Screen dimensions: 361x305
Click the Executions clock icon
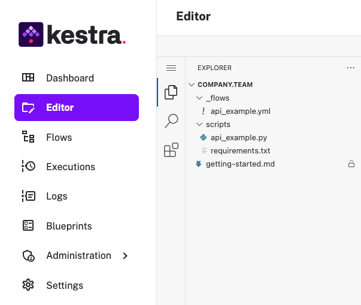pyautogui.click(x=28, y=166)
